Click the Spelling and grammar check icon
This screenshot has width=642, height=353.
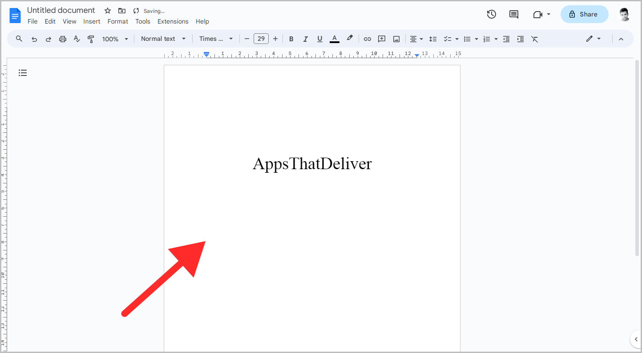coord(77,39)
